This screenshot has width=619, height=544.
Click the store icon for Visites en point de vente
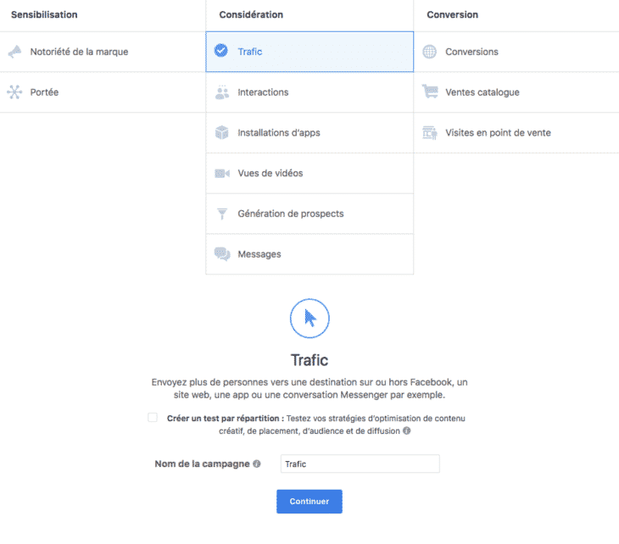click(x=430, y=133)
